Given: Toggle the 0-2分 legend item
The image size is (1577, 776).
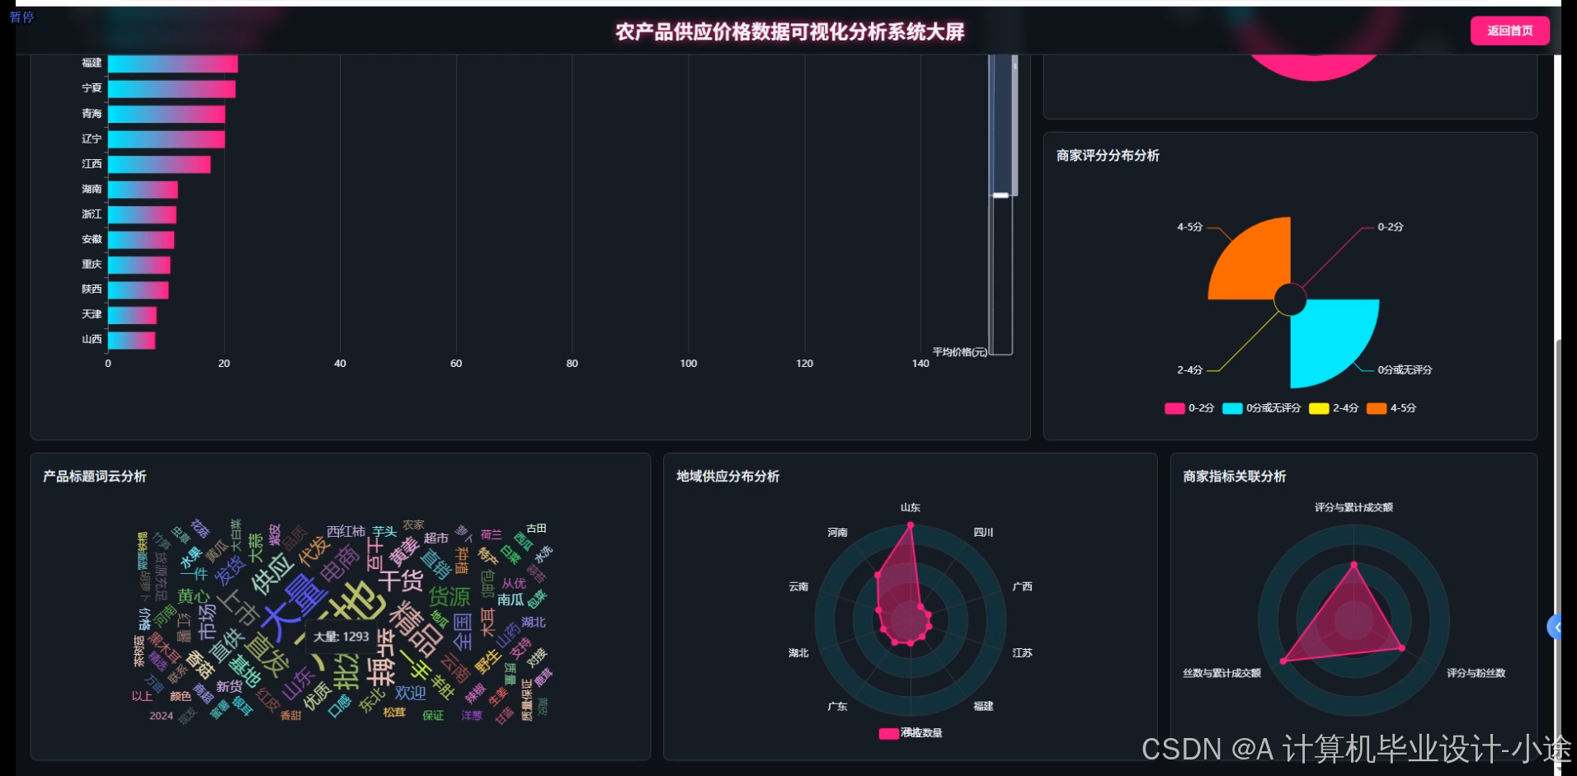Looking at the screenshot, I should point(1189,408).
